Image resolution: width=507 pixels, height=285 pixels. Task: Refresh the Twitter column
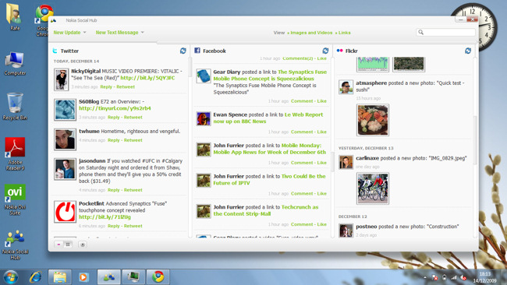coord(183,51)
